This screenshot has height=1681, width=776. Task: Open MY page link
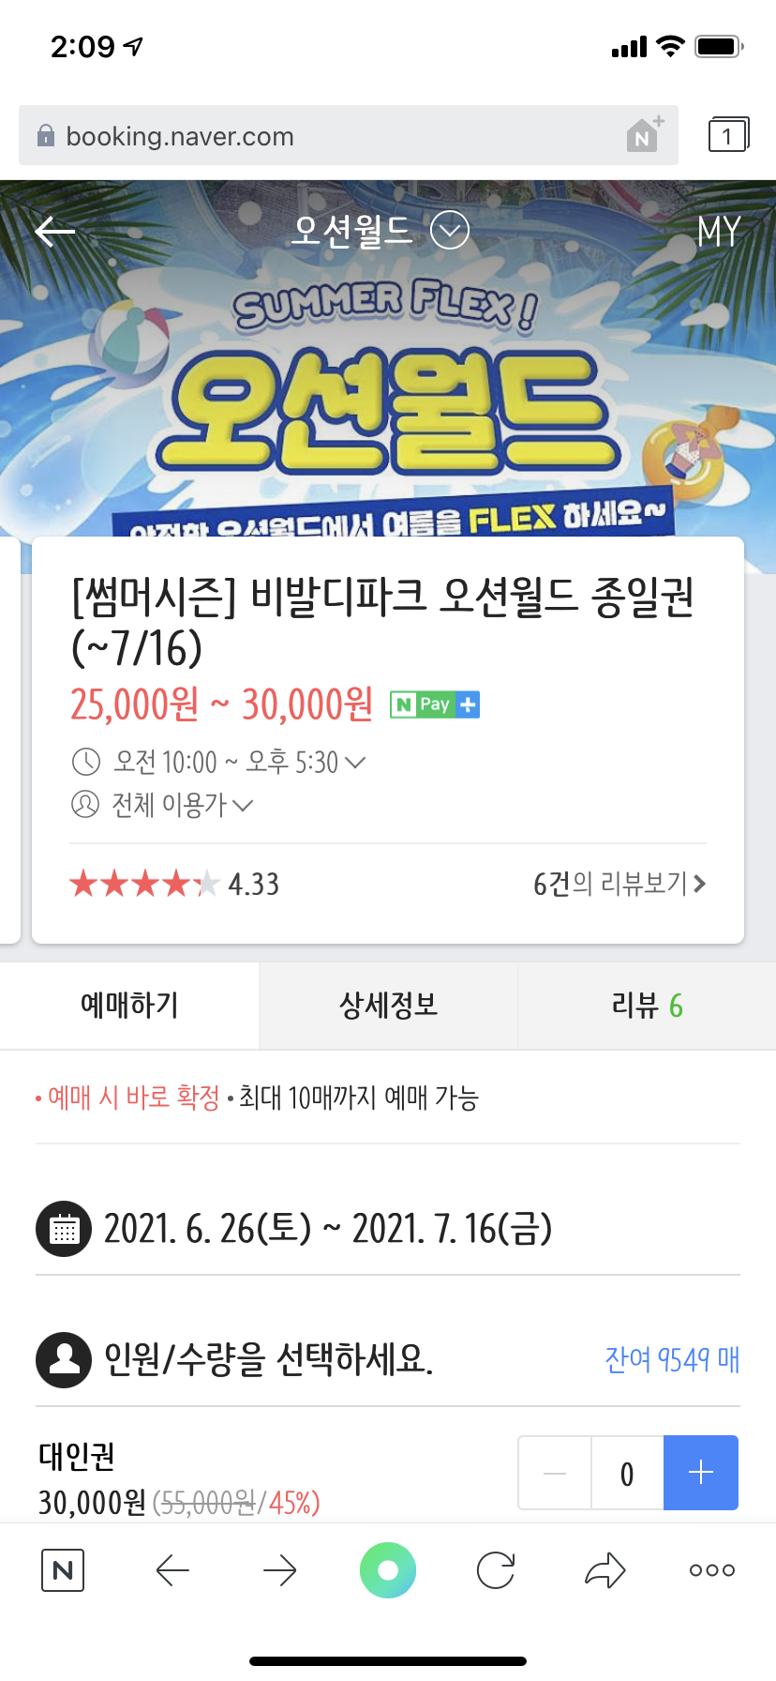[x=719, y=231]
